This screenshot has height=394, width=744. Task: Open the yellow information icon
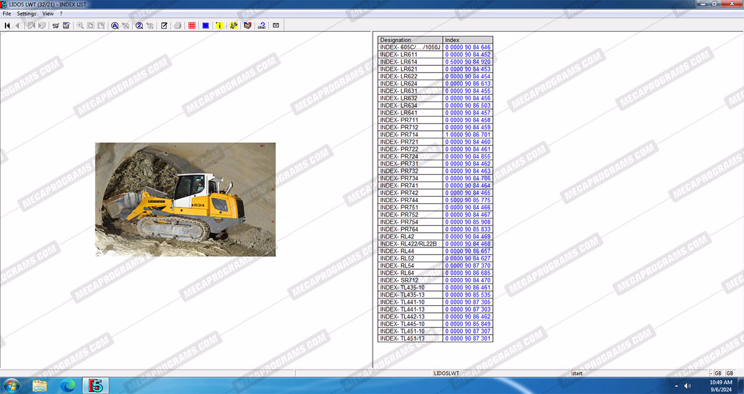click(219, 26)
